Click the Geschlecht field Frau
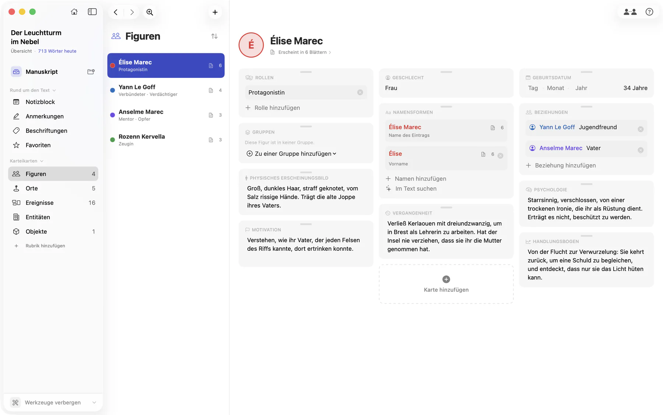This screenshot has width=663, height=415. pos(391,88)
